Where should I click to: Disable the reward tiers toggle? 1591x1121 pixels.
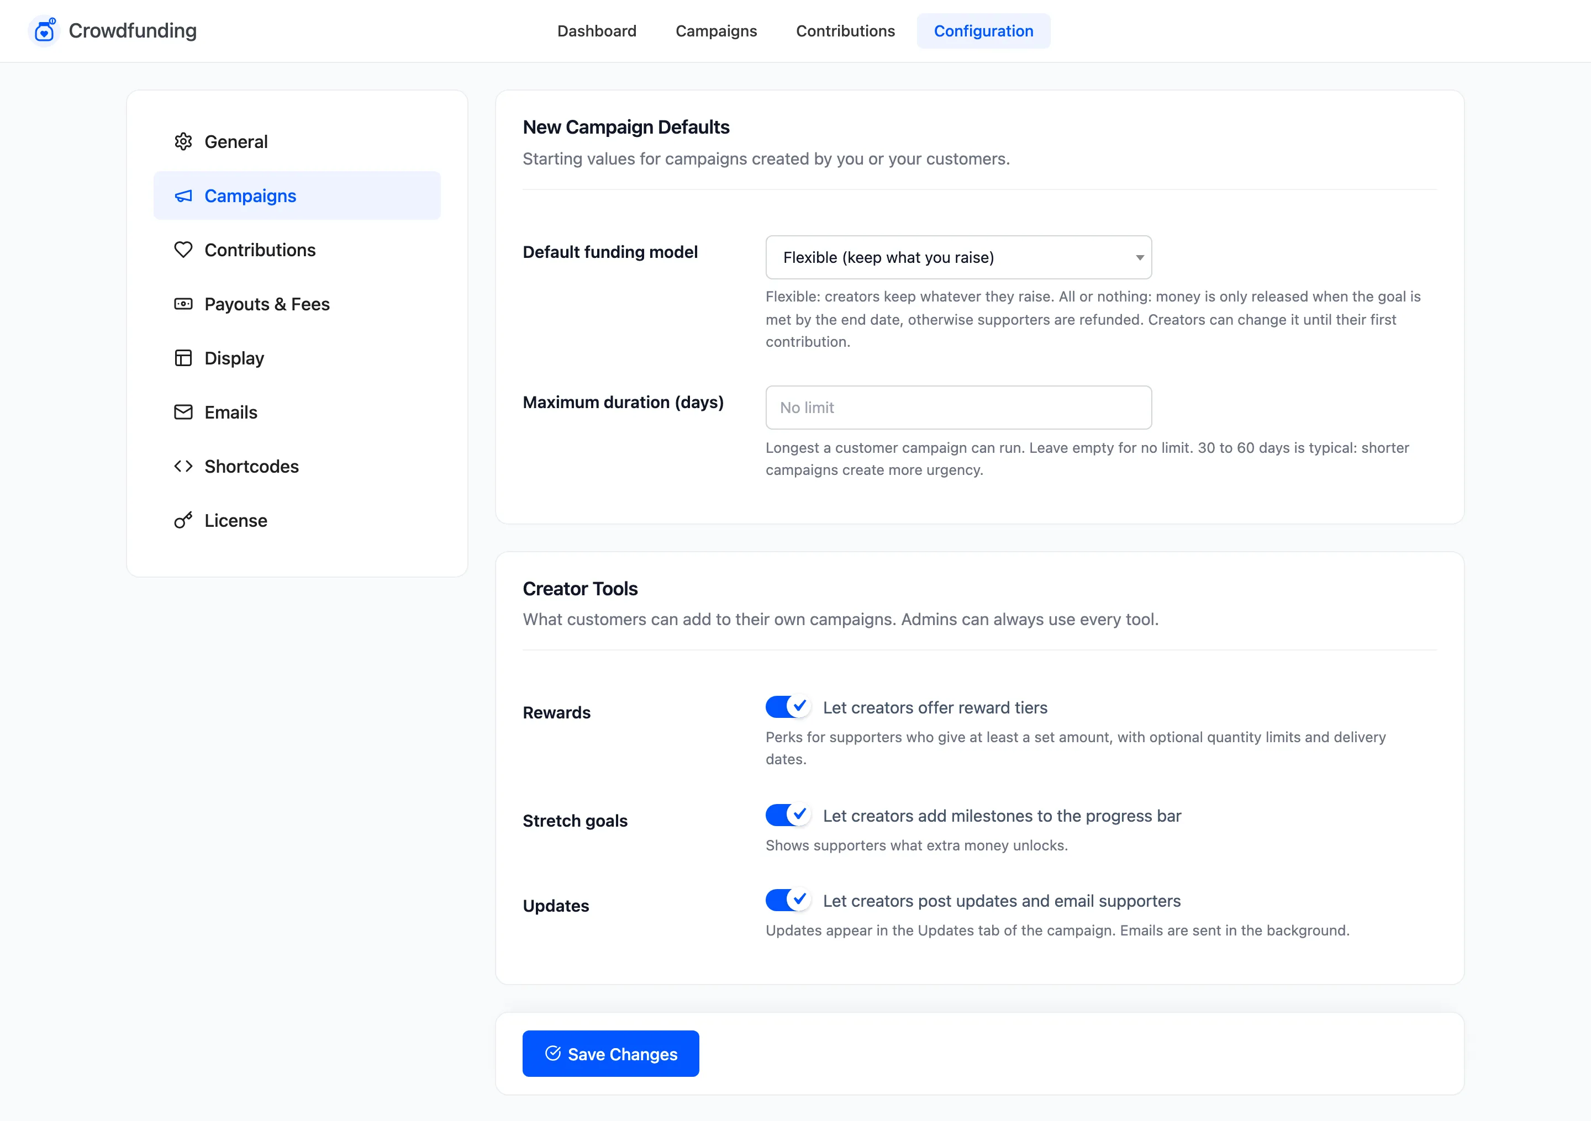[788, 707]
